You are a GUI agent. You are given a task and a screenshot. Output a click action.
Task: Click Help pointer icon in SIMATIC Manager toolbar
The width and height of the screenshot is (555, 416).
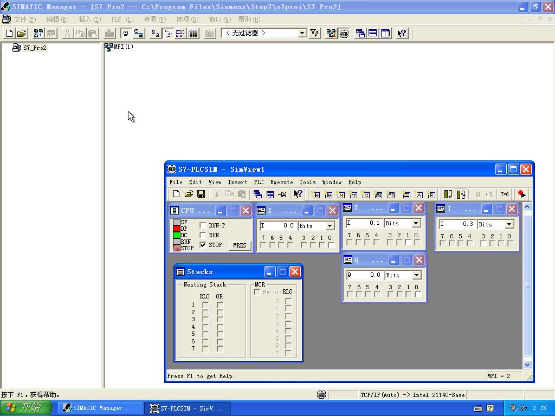[402, 33]
